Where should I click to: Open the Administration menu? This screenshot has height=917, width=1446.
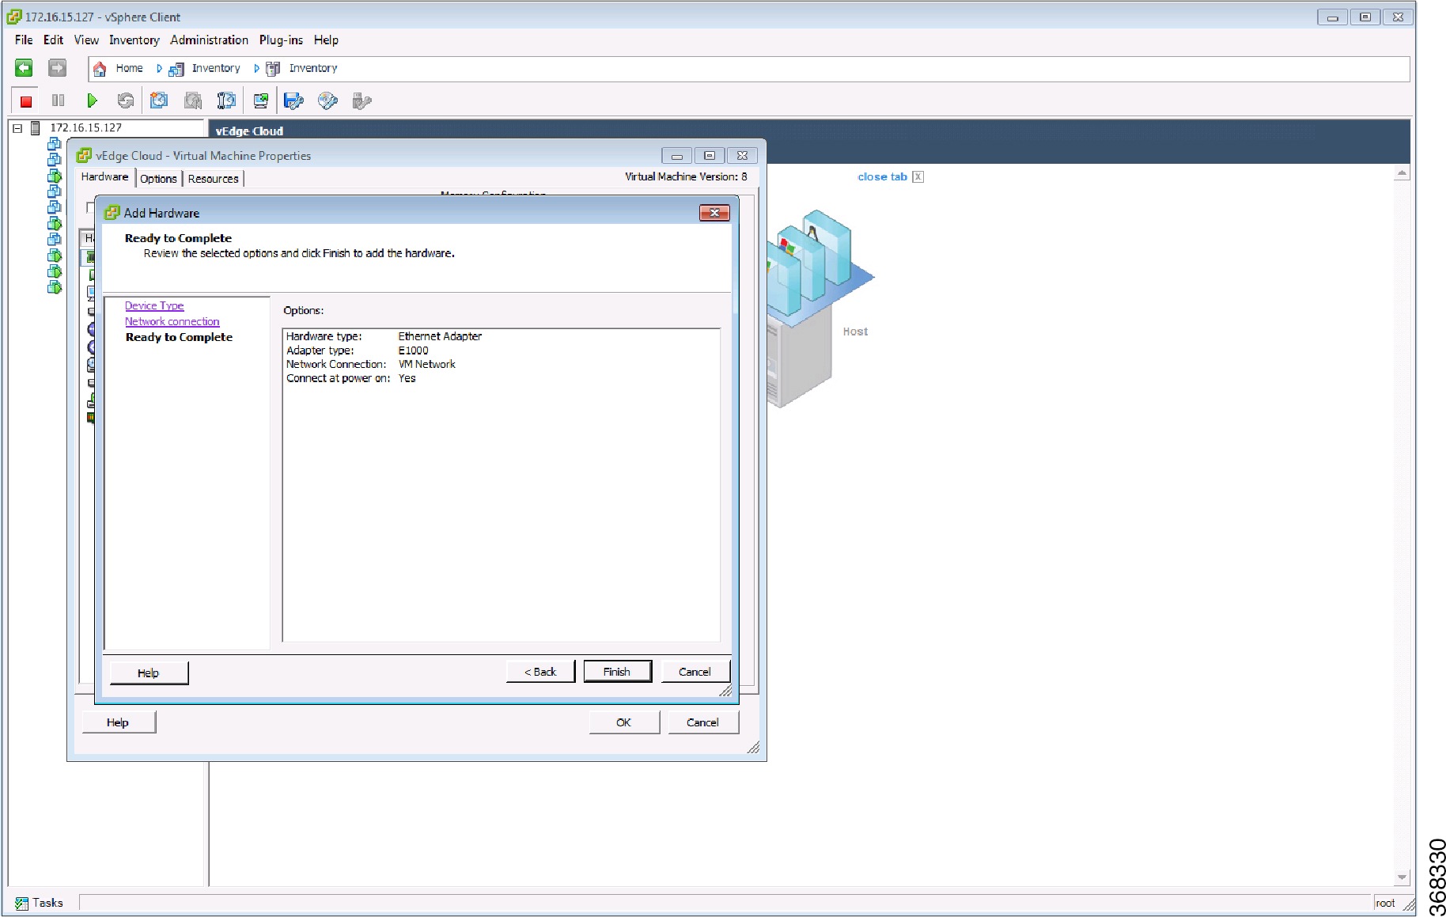(209, 40)
